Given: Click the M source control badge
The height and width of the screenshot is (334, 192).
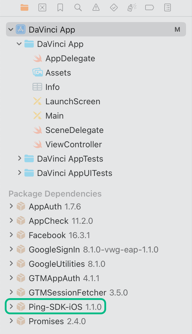Looking at the screenshot, I should [177, 29].
